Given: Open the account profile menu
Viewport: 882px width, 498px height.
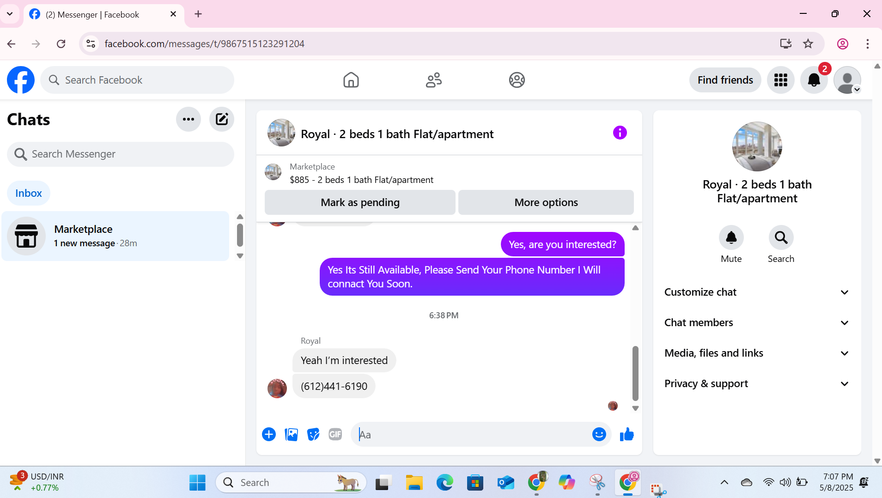Looking at the screenshot, I should click(847, 80).
